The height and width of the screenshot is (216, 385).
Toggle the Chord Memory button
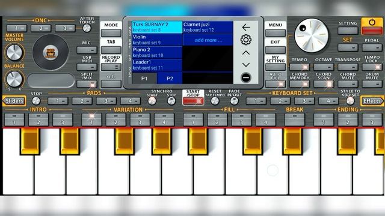click(x=300, y=84)
